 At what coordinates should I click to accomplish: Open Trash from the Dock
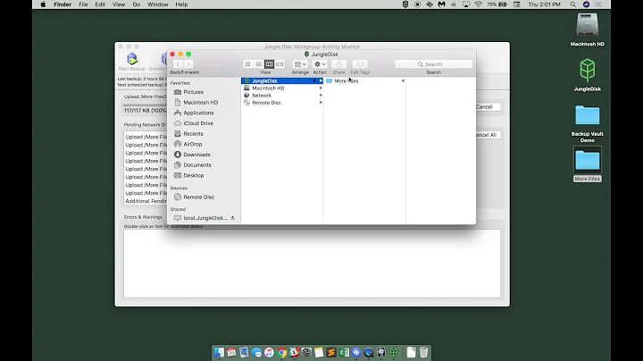[423, 352]
